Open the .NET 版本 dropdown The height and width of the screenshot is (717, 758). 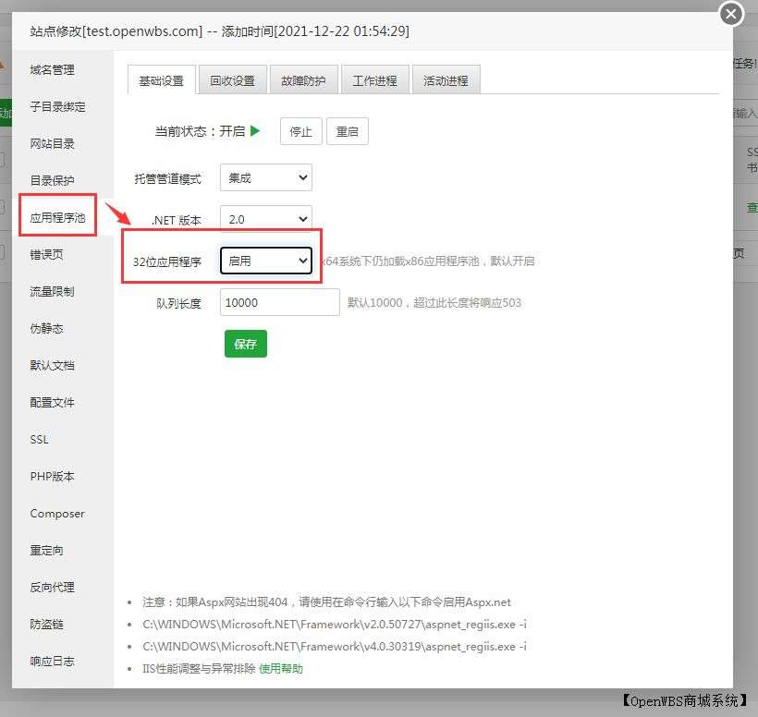265,219
